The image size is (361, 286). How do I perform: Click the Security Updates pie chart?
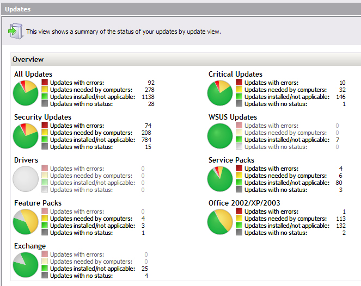pos(26,136)
